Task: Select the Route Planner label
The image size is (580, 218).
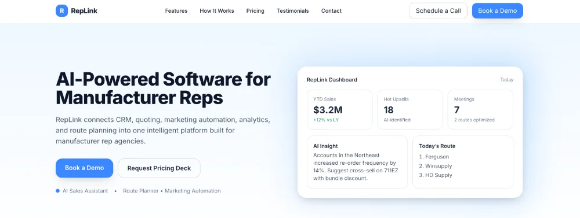Action: (x=140, y=191)
